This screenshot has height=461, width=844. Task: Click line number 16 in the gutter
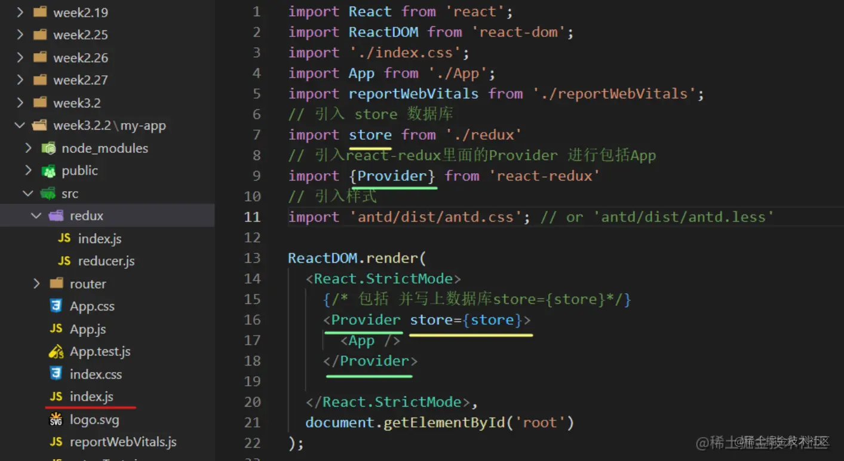[x=252, y=319]
